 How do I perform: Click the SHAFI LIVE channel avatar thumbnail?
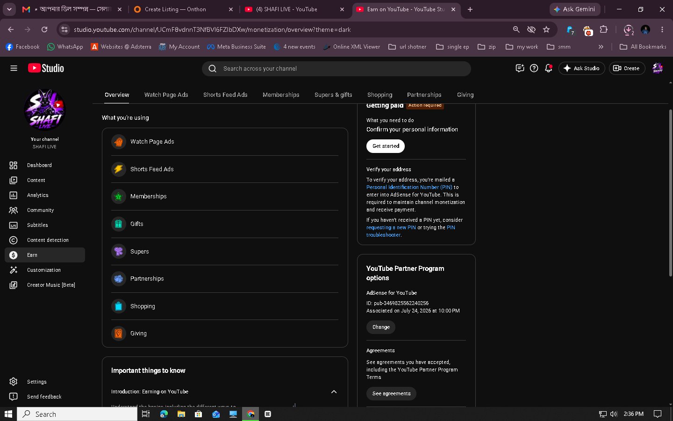45,109
